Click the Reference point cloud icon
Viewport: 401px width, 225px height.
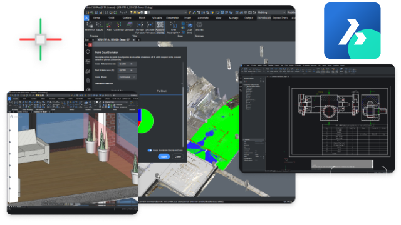pos(90,26)
